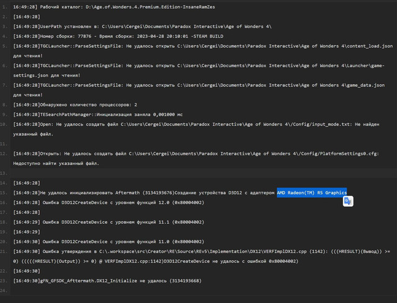Click line number 23 in the gutter

6,280
